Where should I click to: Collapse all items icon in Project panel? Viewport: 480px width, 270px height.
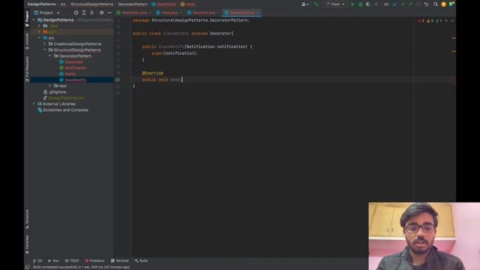pyautogui.click(x=91, y=13)
